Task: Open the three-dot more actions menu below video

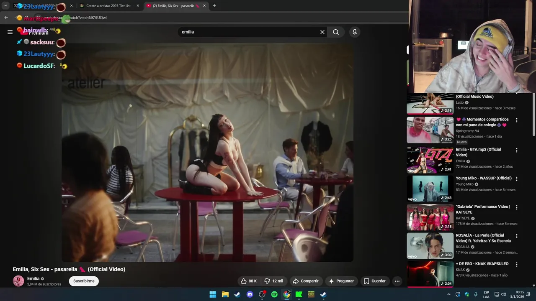Action: [397, 281]
